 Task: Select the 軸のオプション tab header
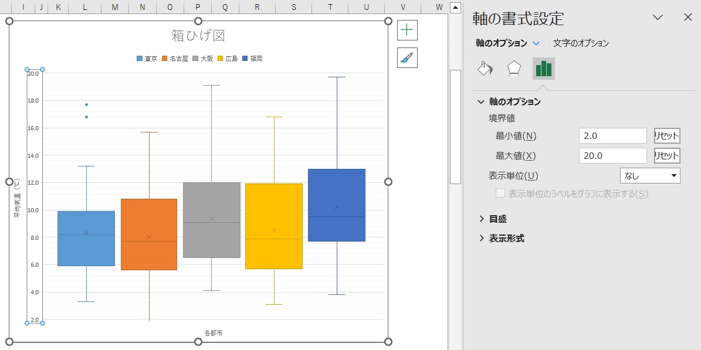coord(501,43)
